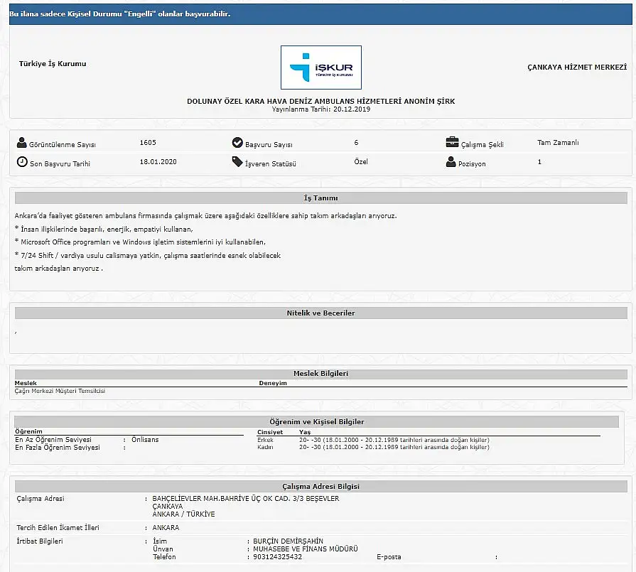Click the En Fazla Öğrenim Seviyesi label

pyautogui.click(x=58, y=448)
